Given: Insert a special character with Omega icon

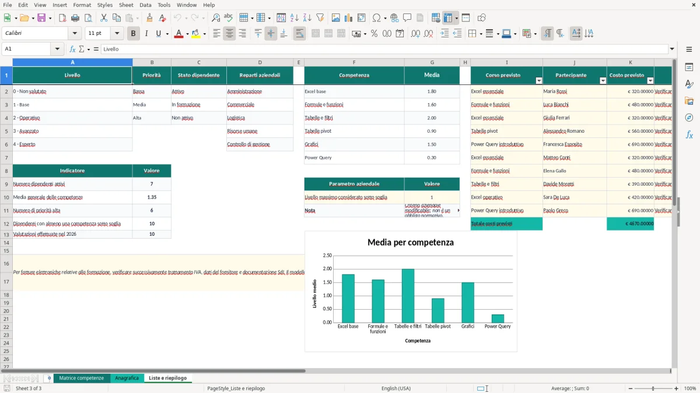Looking at the screenshot, I should pos(376,18).
